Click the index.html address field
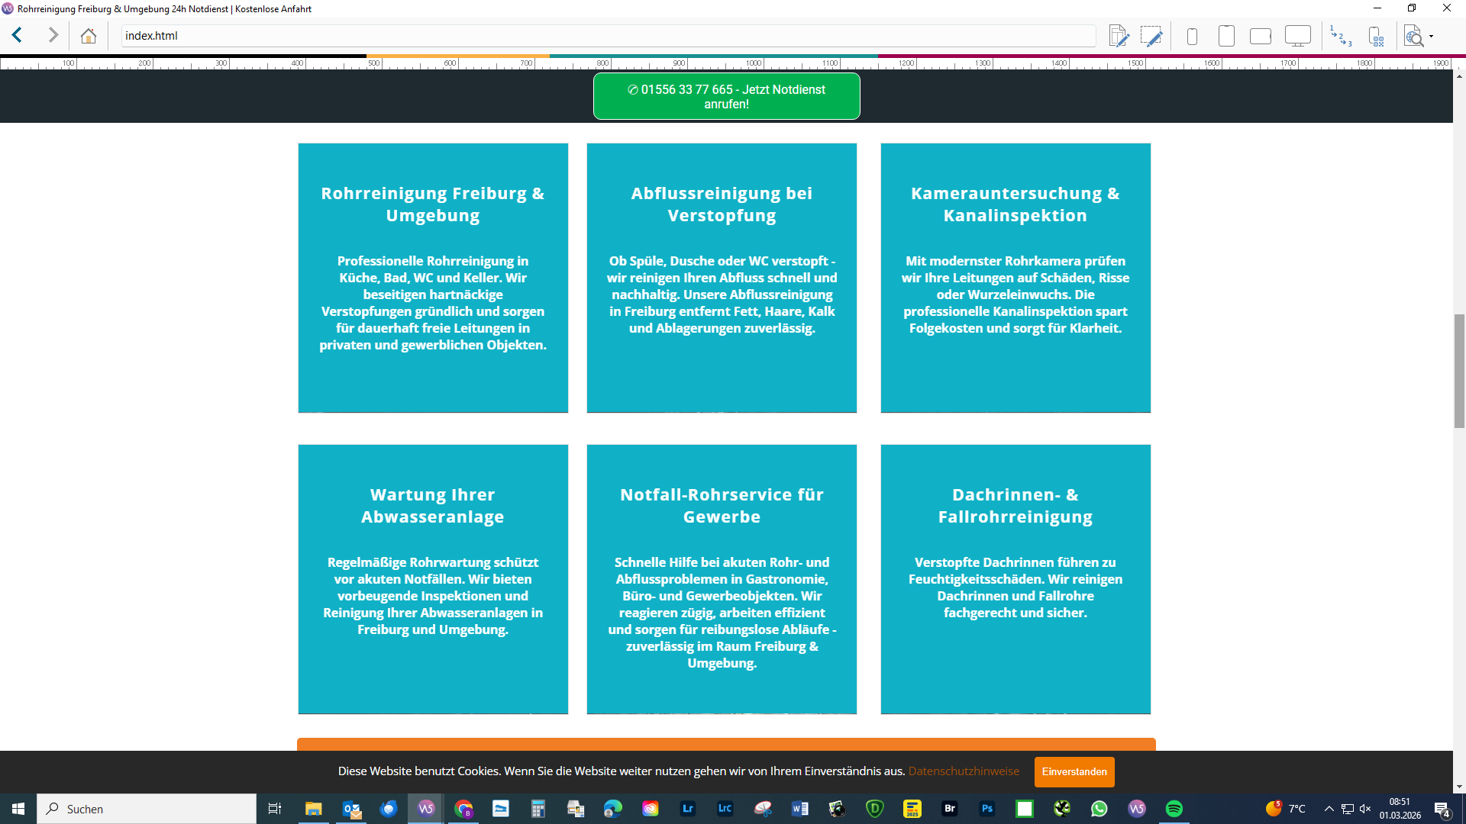 [607, 36]
